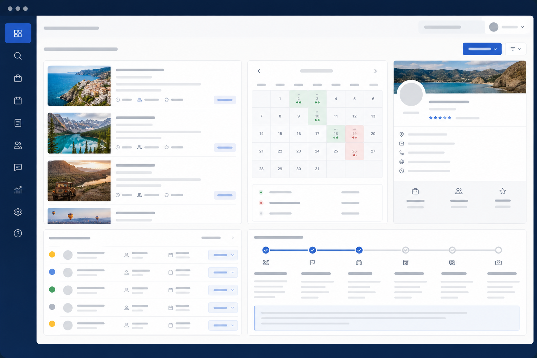Image resolution: width=537 pixels, height=358 pixels.
Task: Click the search magnifier icon in sidebar
Action: (x=18, y=56)
